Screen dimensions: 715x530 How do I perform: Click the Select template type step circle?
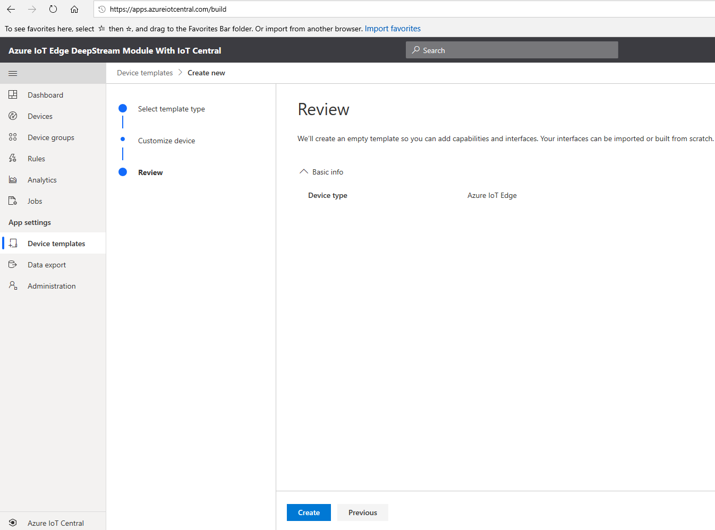(123, 108)
